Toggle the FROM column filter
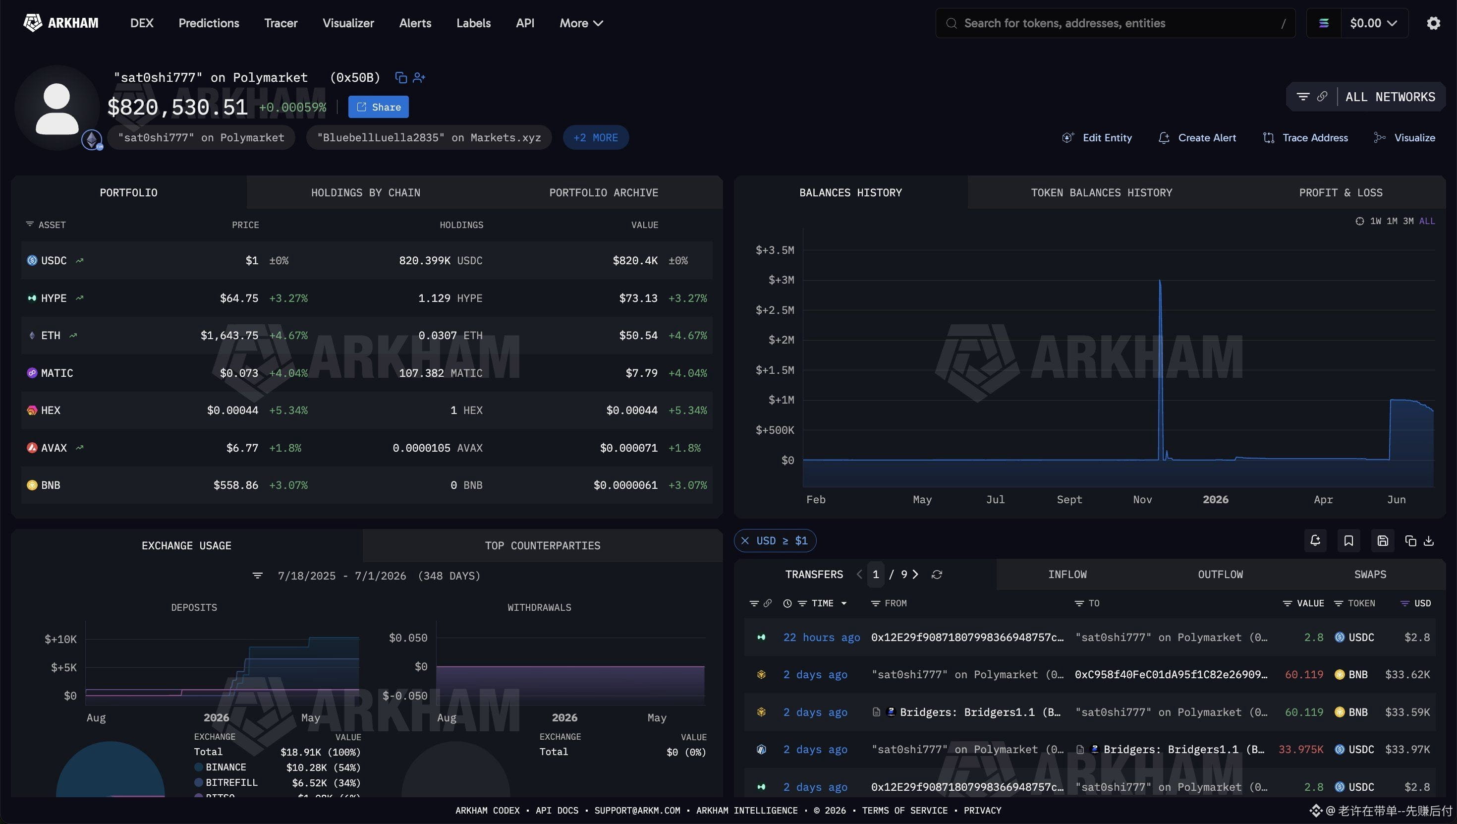 [875, 603]
